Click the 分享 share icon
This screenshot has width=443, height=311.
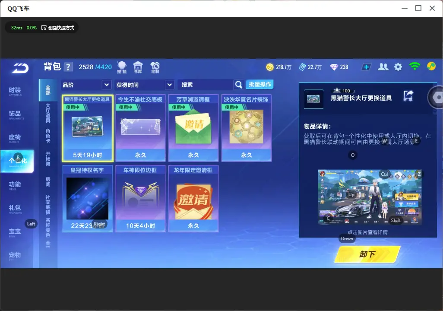pos(408,95)
